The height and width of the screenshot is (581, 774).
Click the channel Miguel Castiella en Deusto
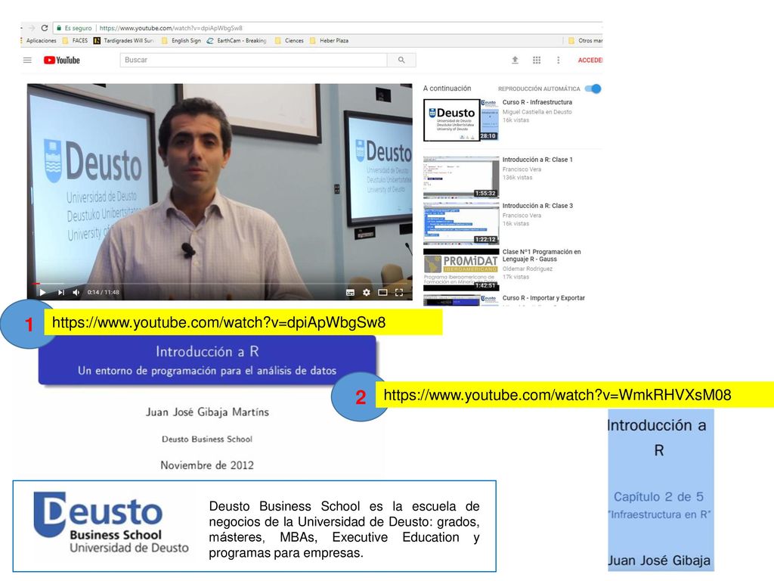537,112
